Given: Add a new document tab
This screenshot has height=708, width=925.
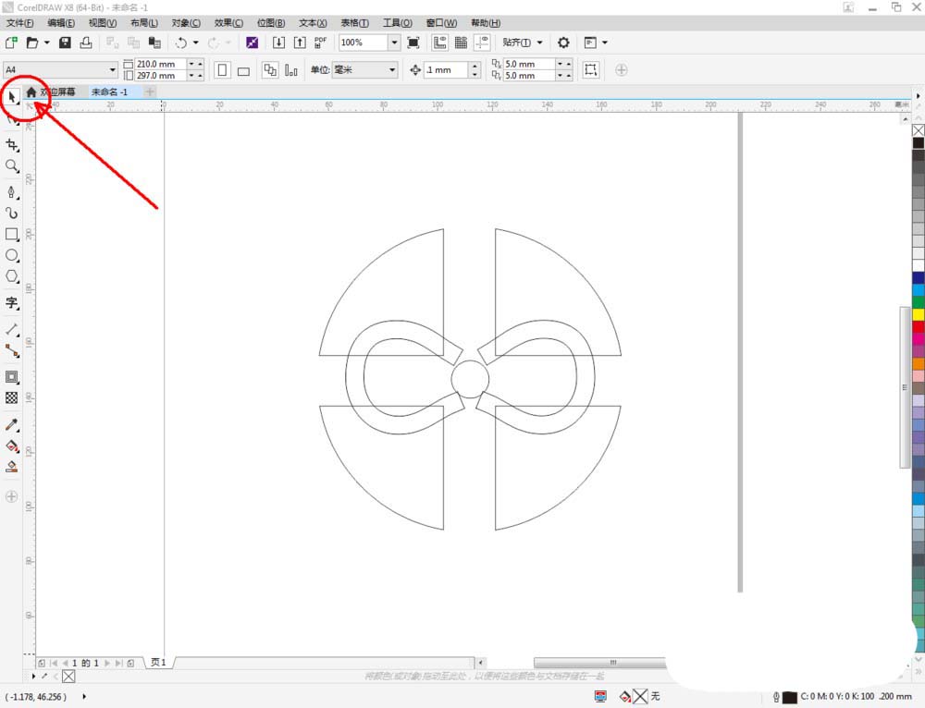Looking at the screenshot, I should click(x=150, y=92).
